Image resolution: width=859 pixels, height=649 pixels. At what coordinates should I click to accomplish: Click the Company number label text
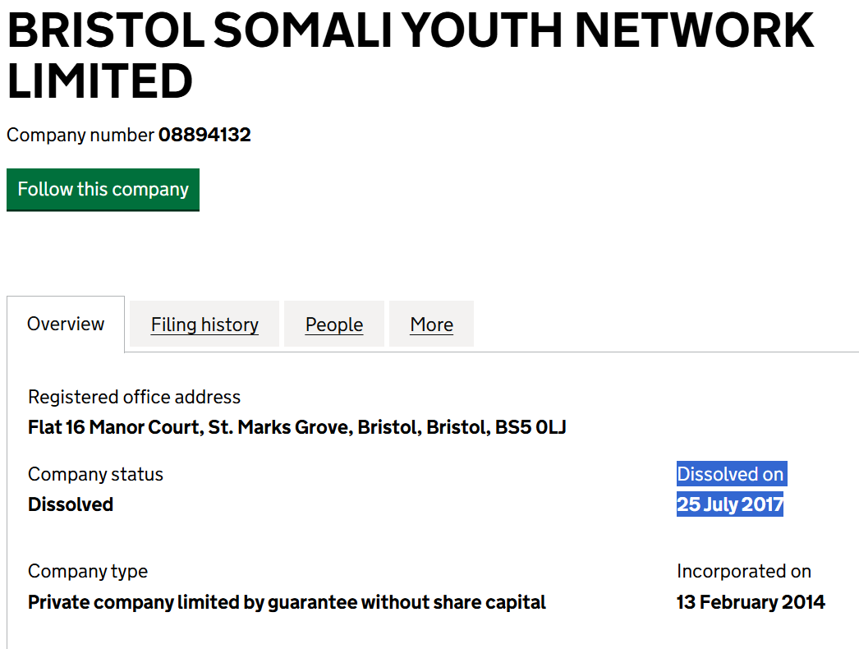click(80, 135)
